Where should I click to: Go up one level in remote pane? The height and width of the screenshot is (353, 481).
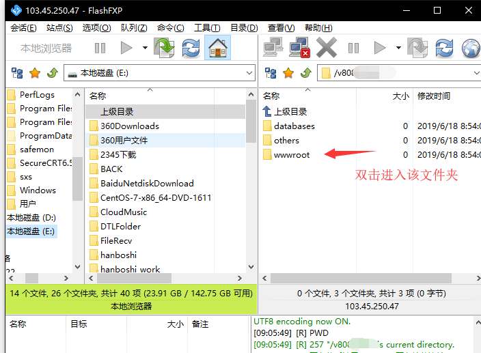tap(306, 73)
